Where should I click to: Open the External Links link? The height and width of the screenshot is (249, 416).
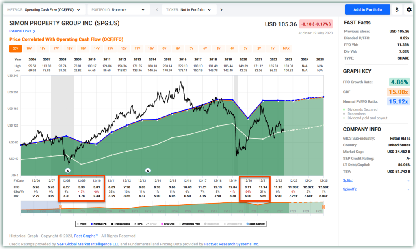[x=21, y=31]
